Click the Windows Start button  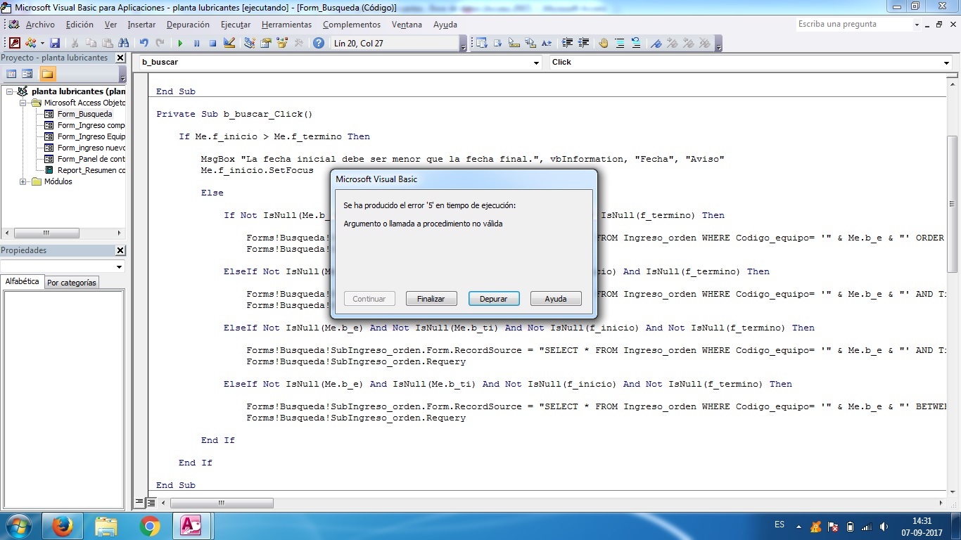point(18,526)
